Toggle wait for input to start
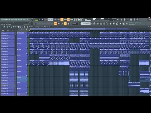Image resolution: width=151 pixels, height=113 pixels. click(59, 19)
